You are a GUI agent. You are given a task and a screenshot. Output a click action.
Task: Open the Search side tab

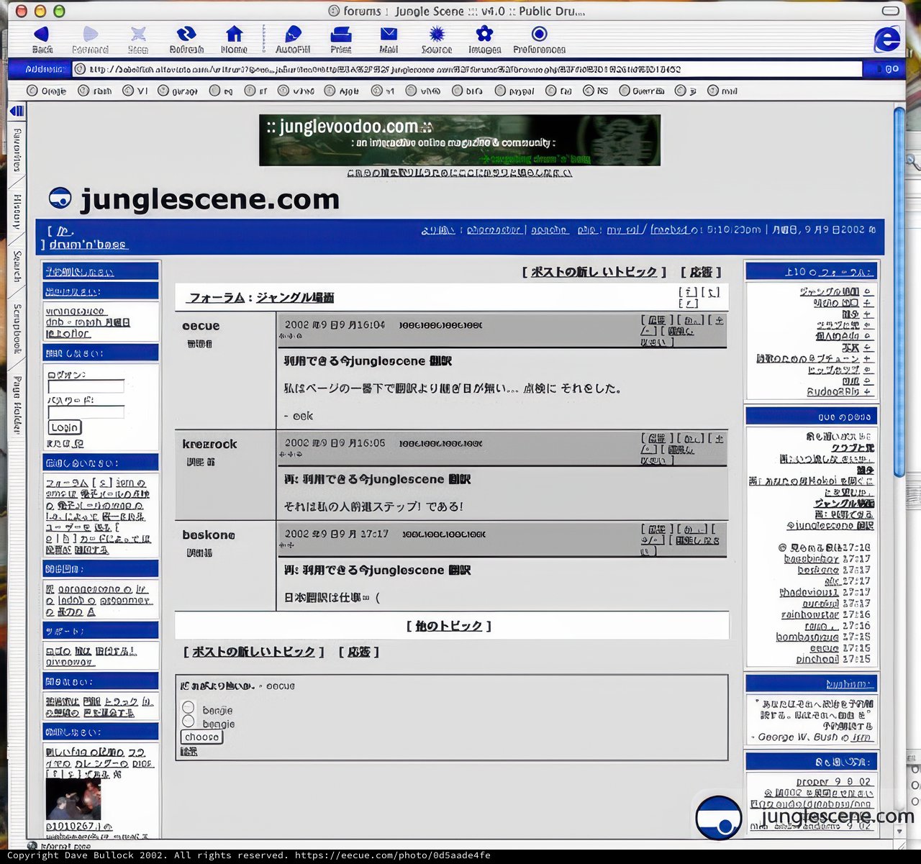click(17, 266)
